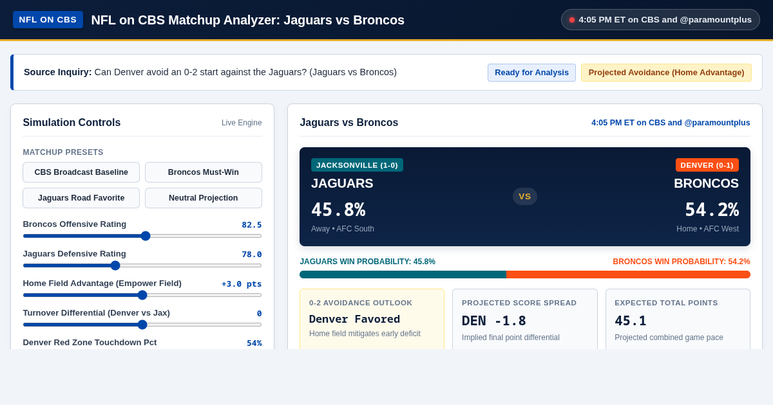Image resolution: width=773 pixels, height=405 pixels.
Task: Click the NFL on CBS Matchup Analyzer title
Action: pyautogui.click(x=248, y=20)
